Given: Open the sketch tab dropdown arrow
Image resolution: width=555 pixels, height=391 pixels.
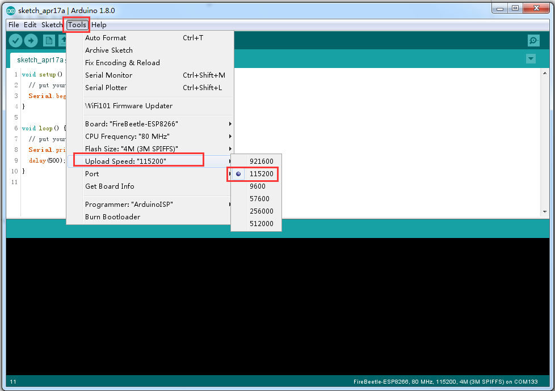Looking at the screenshot, I should [531, 59].
